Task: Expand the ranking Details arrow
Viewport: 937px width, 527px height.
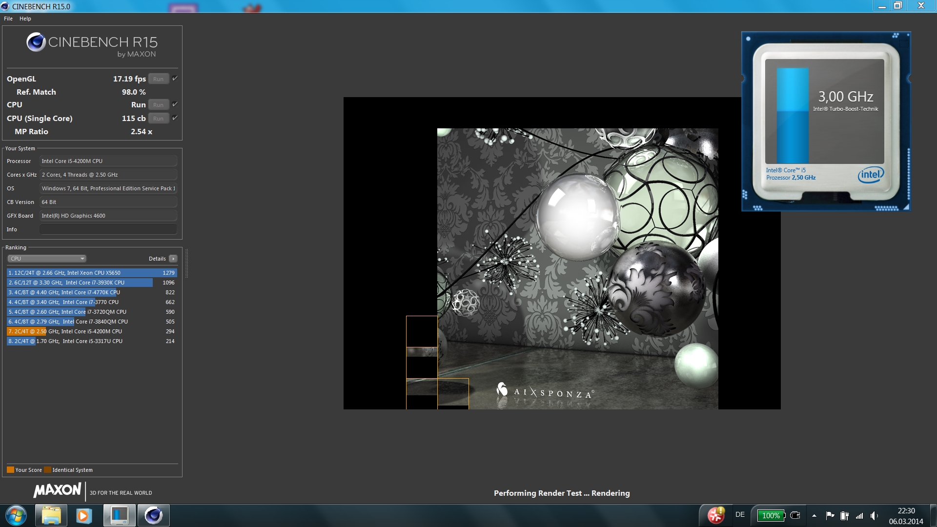Action: tap(173, 259)
